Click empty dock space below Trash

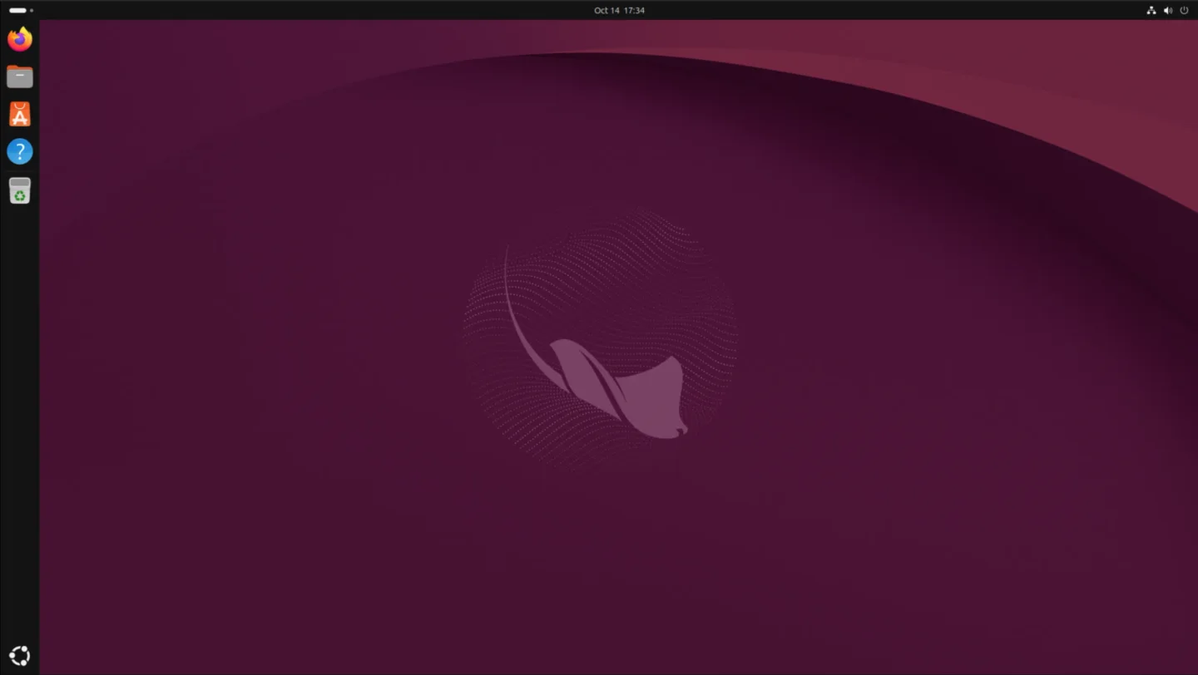[x=19, y=416]
